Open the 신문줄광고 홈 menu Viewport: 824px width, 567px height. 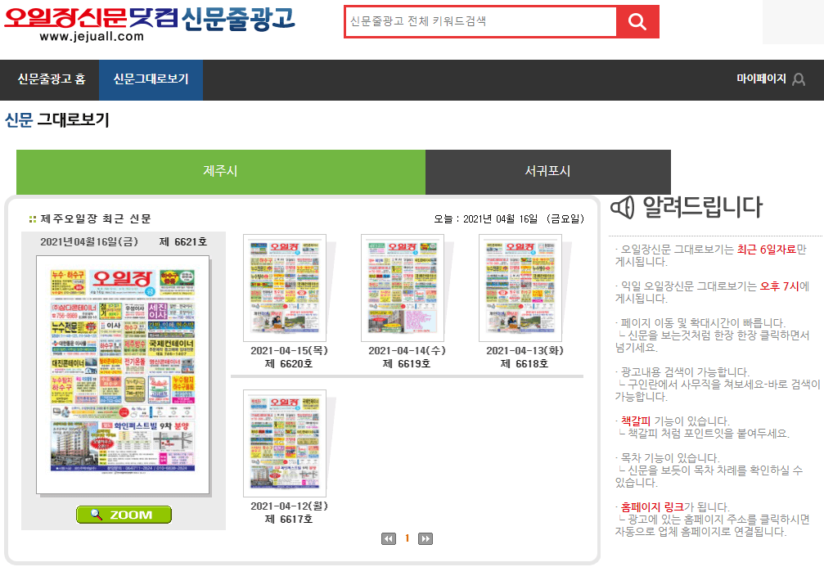point(51,79)
